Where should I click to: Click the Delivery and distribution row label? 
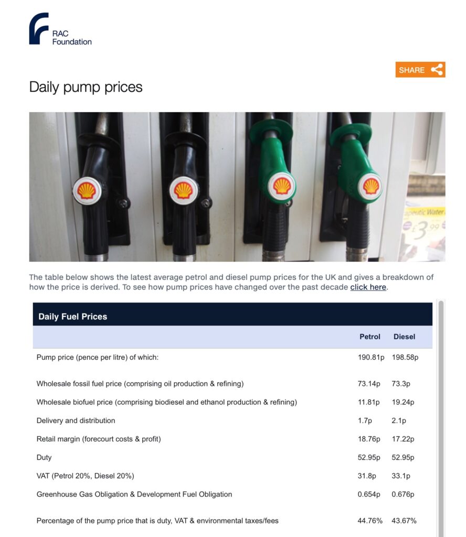[76, 421]
